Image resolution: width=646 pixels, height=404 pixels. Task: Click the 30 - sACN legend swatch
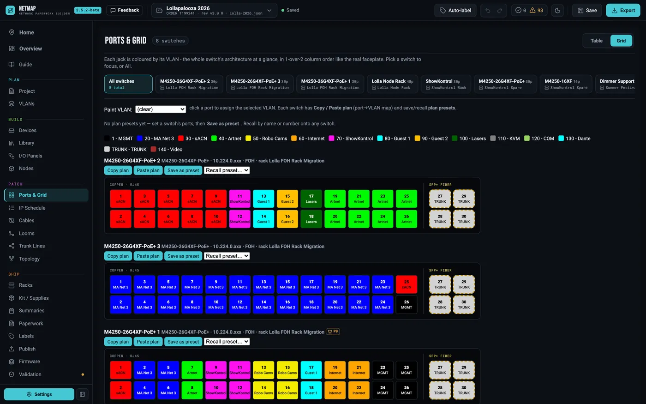pos(181,139)
